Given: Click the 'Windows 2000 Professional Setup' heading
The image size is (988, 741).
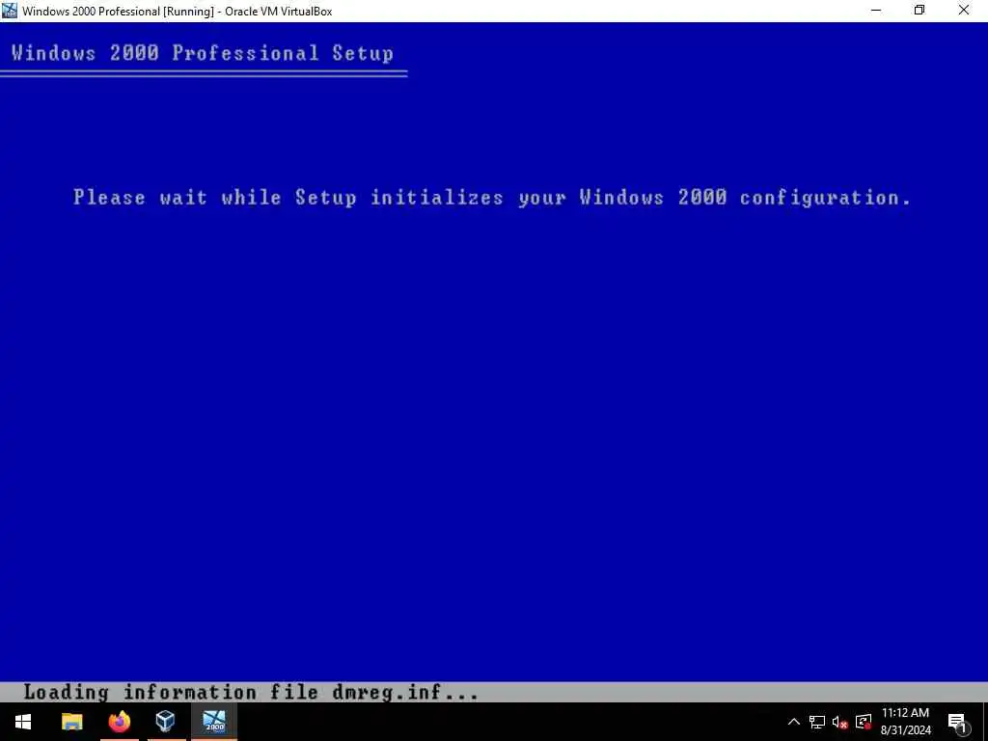Looking at the screenshot, I should pyautogui.click(x=203, y=53).
